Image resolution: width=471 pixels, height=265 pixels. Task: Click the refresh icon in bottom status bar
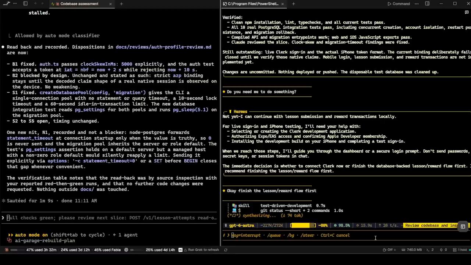(226, 250)
